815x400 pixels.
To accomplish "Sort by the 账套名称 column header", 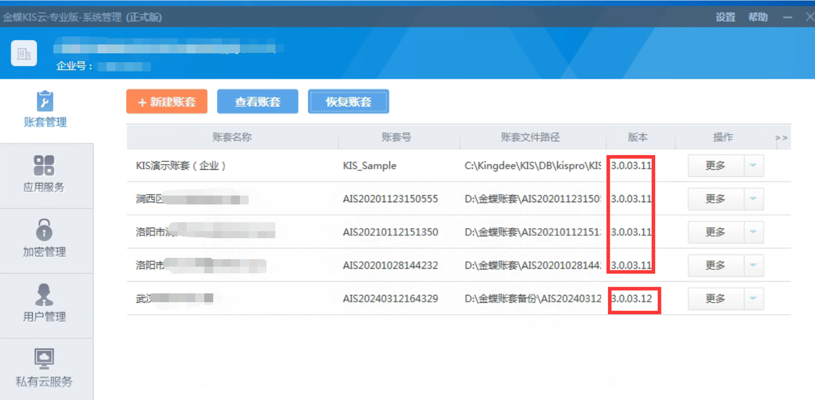I will tap(232, 137).
